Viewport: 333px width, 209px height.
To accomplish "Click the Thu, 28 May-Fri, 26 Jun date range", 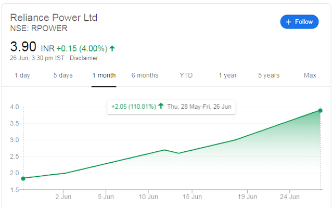I will (x=199, y=106).
